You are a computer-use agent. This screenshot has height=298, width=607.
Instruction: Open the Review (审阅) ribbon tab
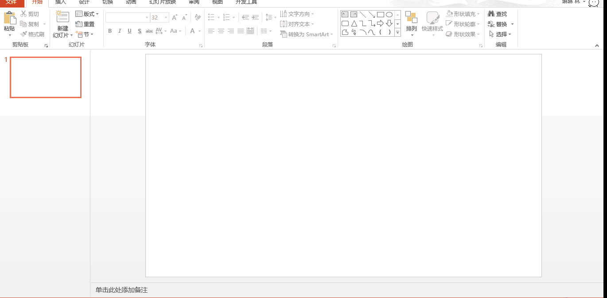pyautogui.click(x=194, y=3)
